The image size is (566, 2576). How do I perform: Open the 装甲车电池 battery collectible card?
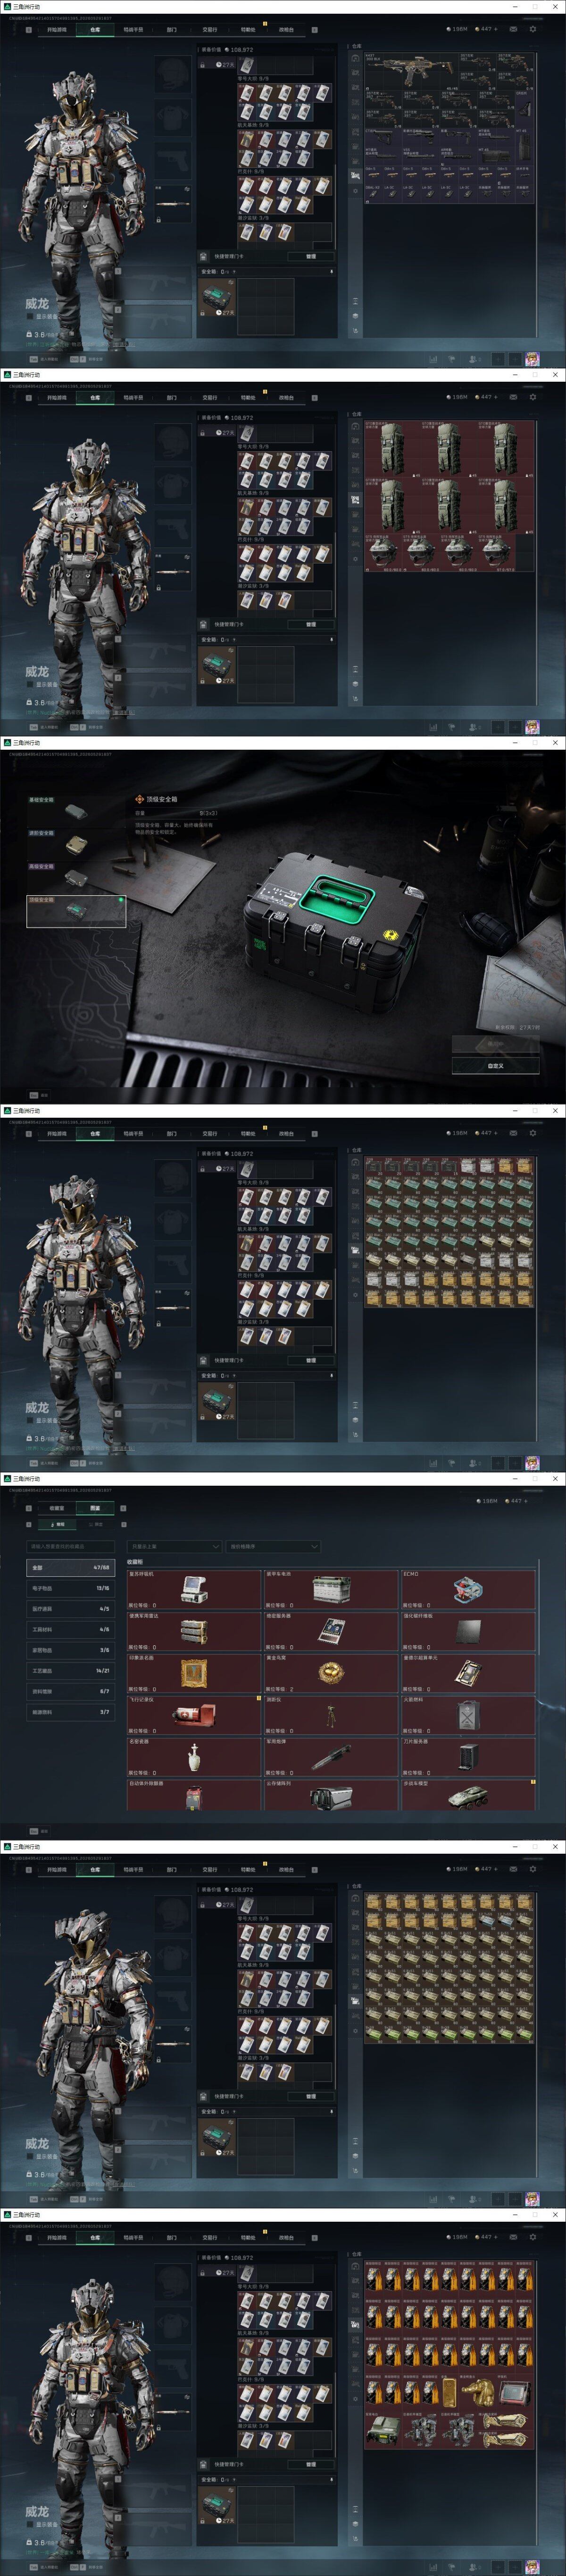332,1589
